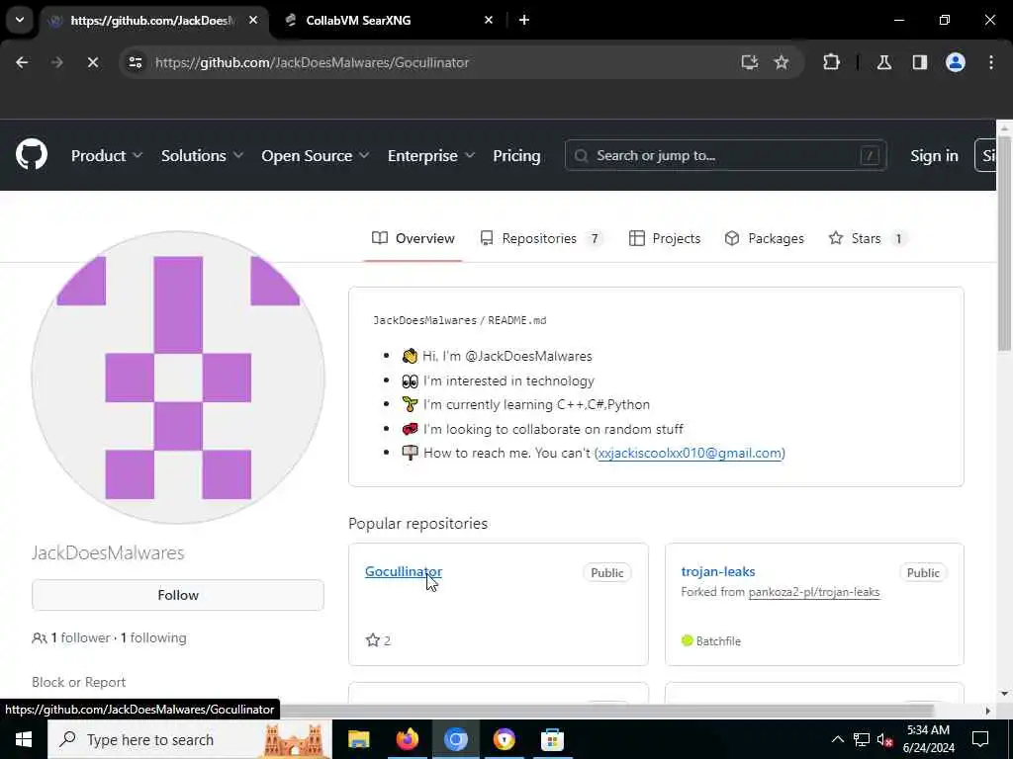
Task: Open the 1 follower link
Action: (81, 637)
